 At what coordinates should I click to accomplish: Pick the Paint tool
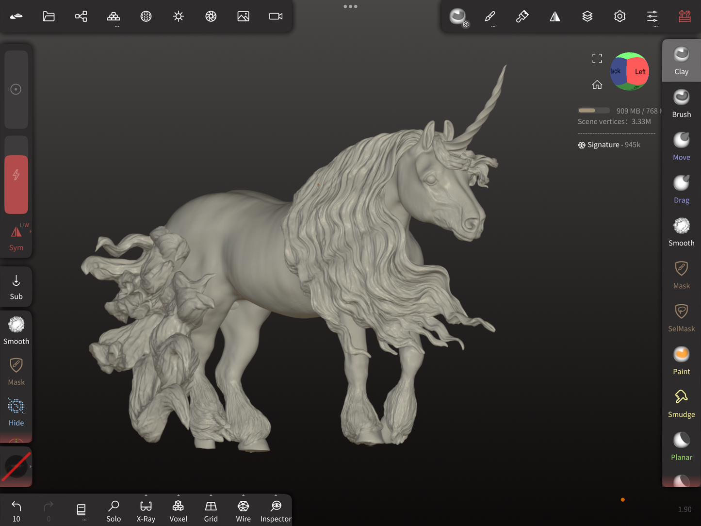click(x=681, y=361)
